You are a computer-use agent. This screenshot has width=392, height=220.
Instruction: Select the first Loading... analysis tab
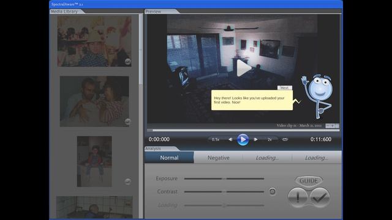click(x=267, y=158)
